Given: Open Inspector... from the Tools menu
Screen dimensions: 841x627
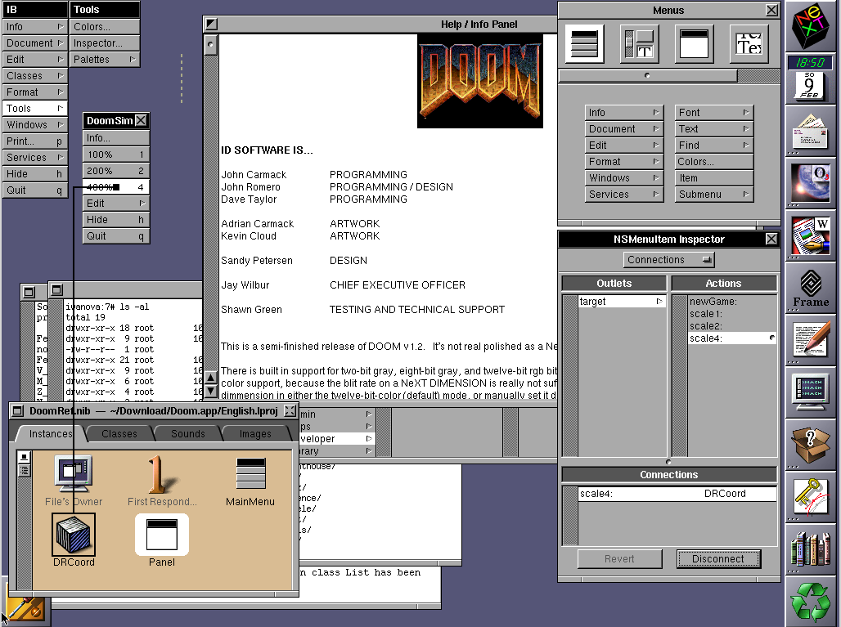Looking at the screenshot, I should click(104, 43).
